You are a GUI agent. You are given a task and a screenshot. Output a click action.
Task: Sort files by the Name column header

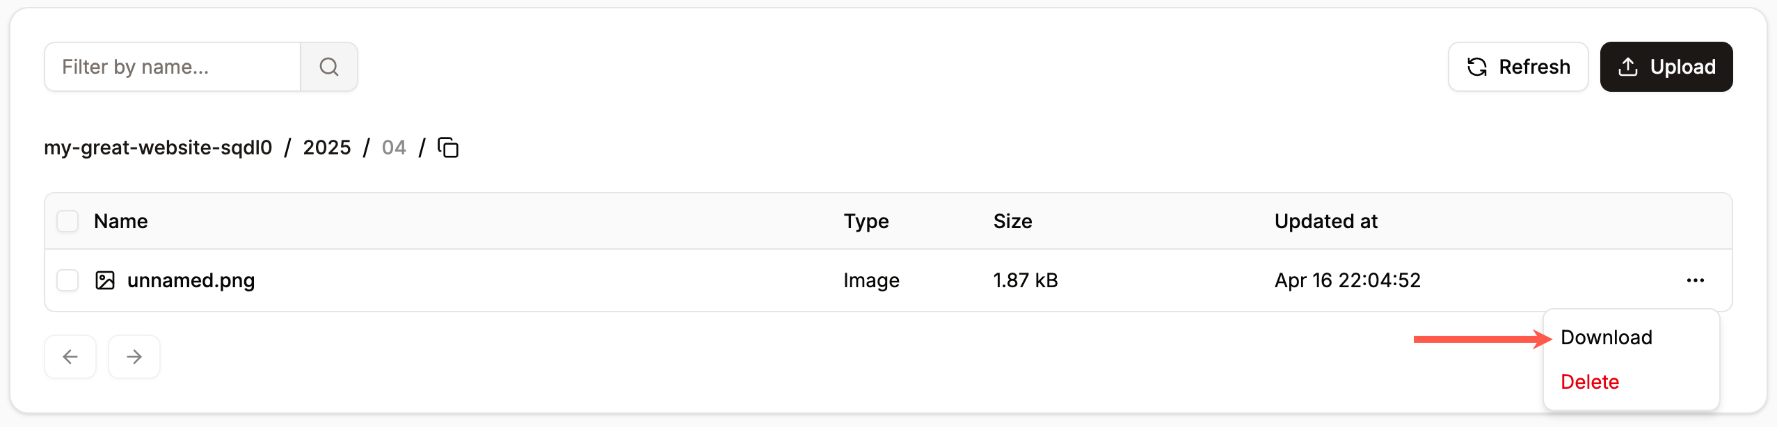coord(120,221)
